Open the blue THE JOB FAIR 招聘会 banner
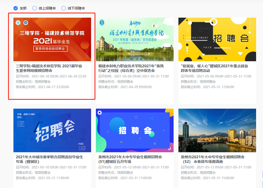This screenshot has width=263, height=188. 52,130
